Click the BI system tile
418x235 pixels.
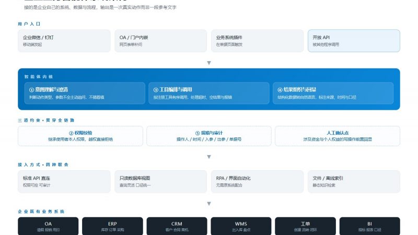(x=369, y=226)
